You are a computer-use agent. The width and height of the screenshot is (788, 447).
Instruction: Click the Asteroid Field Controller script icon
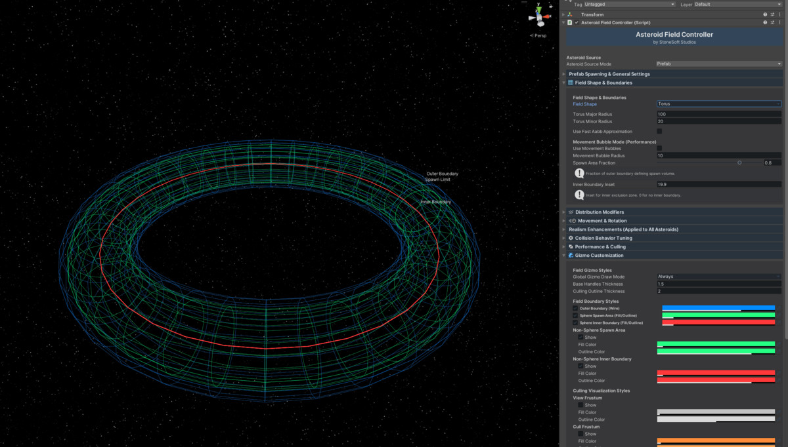point(570,22)
